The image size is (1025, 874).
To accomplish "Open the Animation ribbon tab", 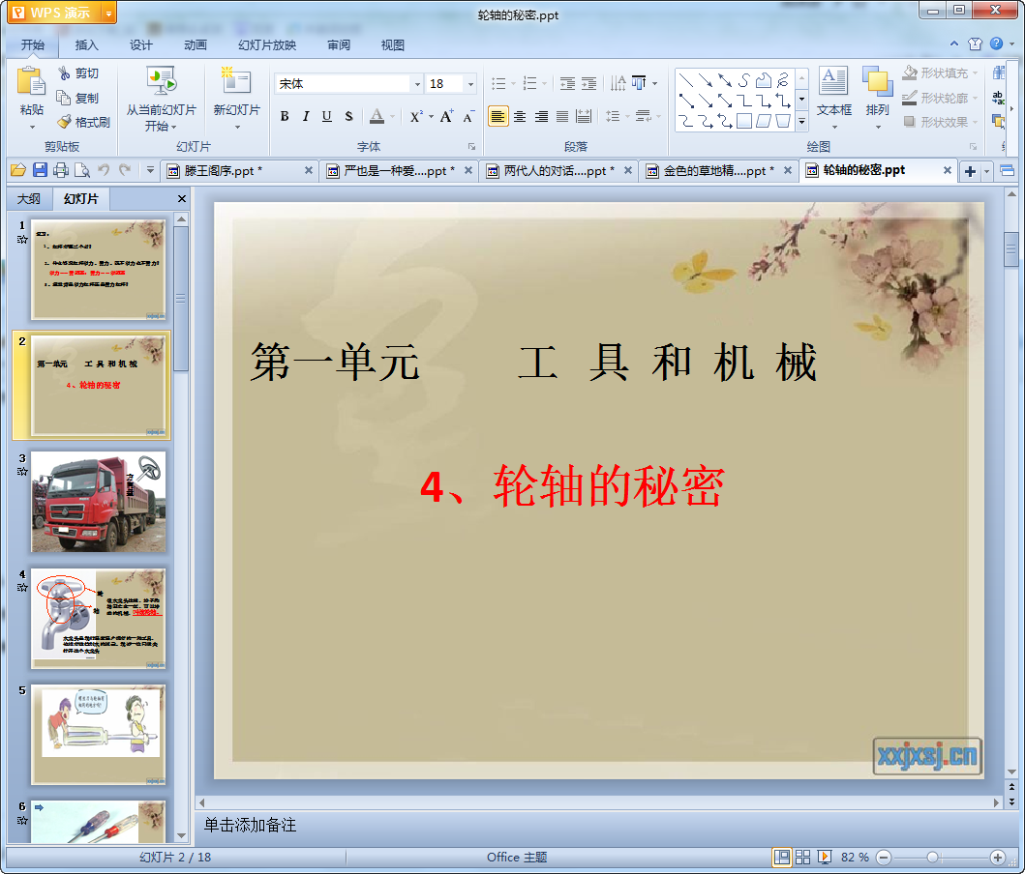I will (x=196, y=44).
